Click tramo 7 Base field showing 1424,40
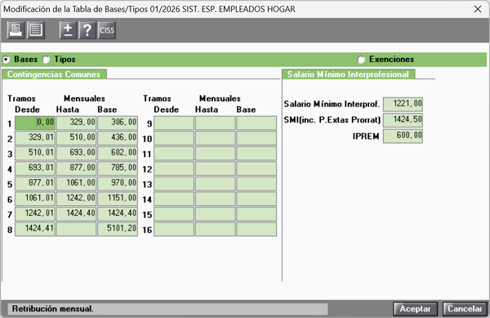Image resolution: width=490 pixels, height=318 pixels. pos(118,214)
